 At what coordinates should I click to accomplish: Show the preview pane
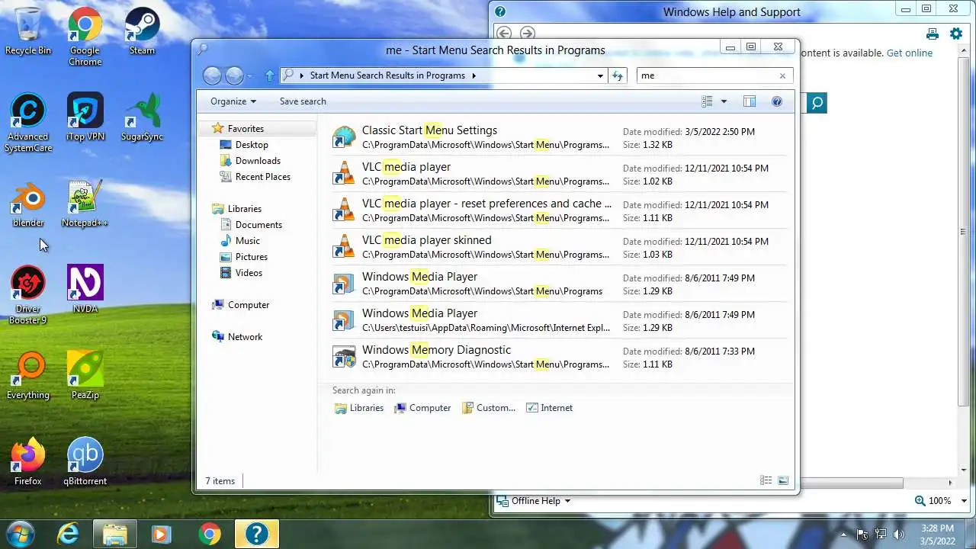tap(750, 101)
